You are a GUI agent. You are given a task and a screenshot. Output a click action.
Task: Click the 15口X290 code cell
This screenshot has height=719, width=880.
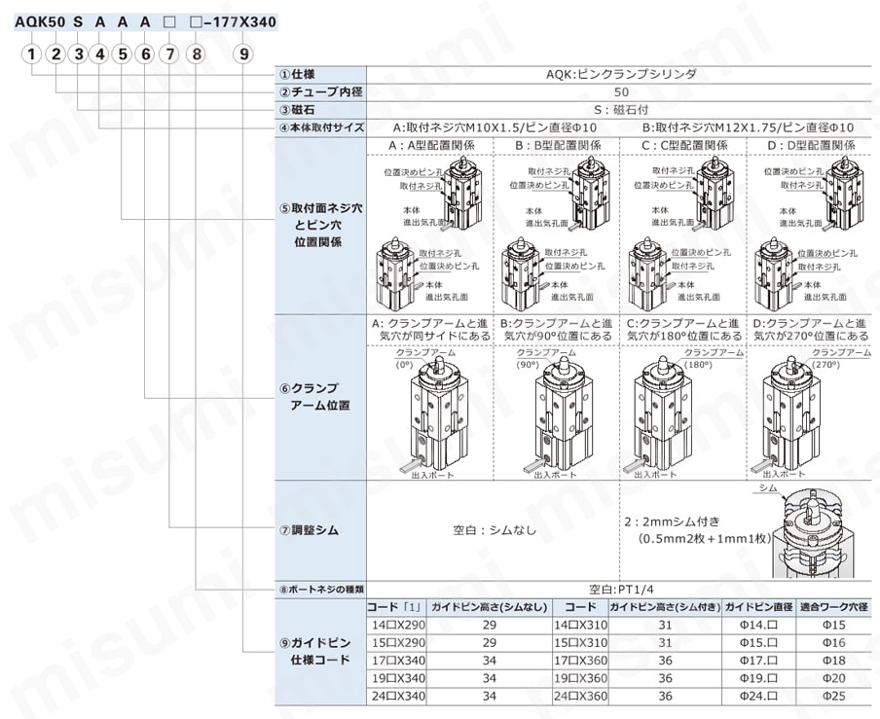click(398, 643)
